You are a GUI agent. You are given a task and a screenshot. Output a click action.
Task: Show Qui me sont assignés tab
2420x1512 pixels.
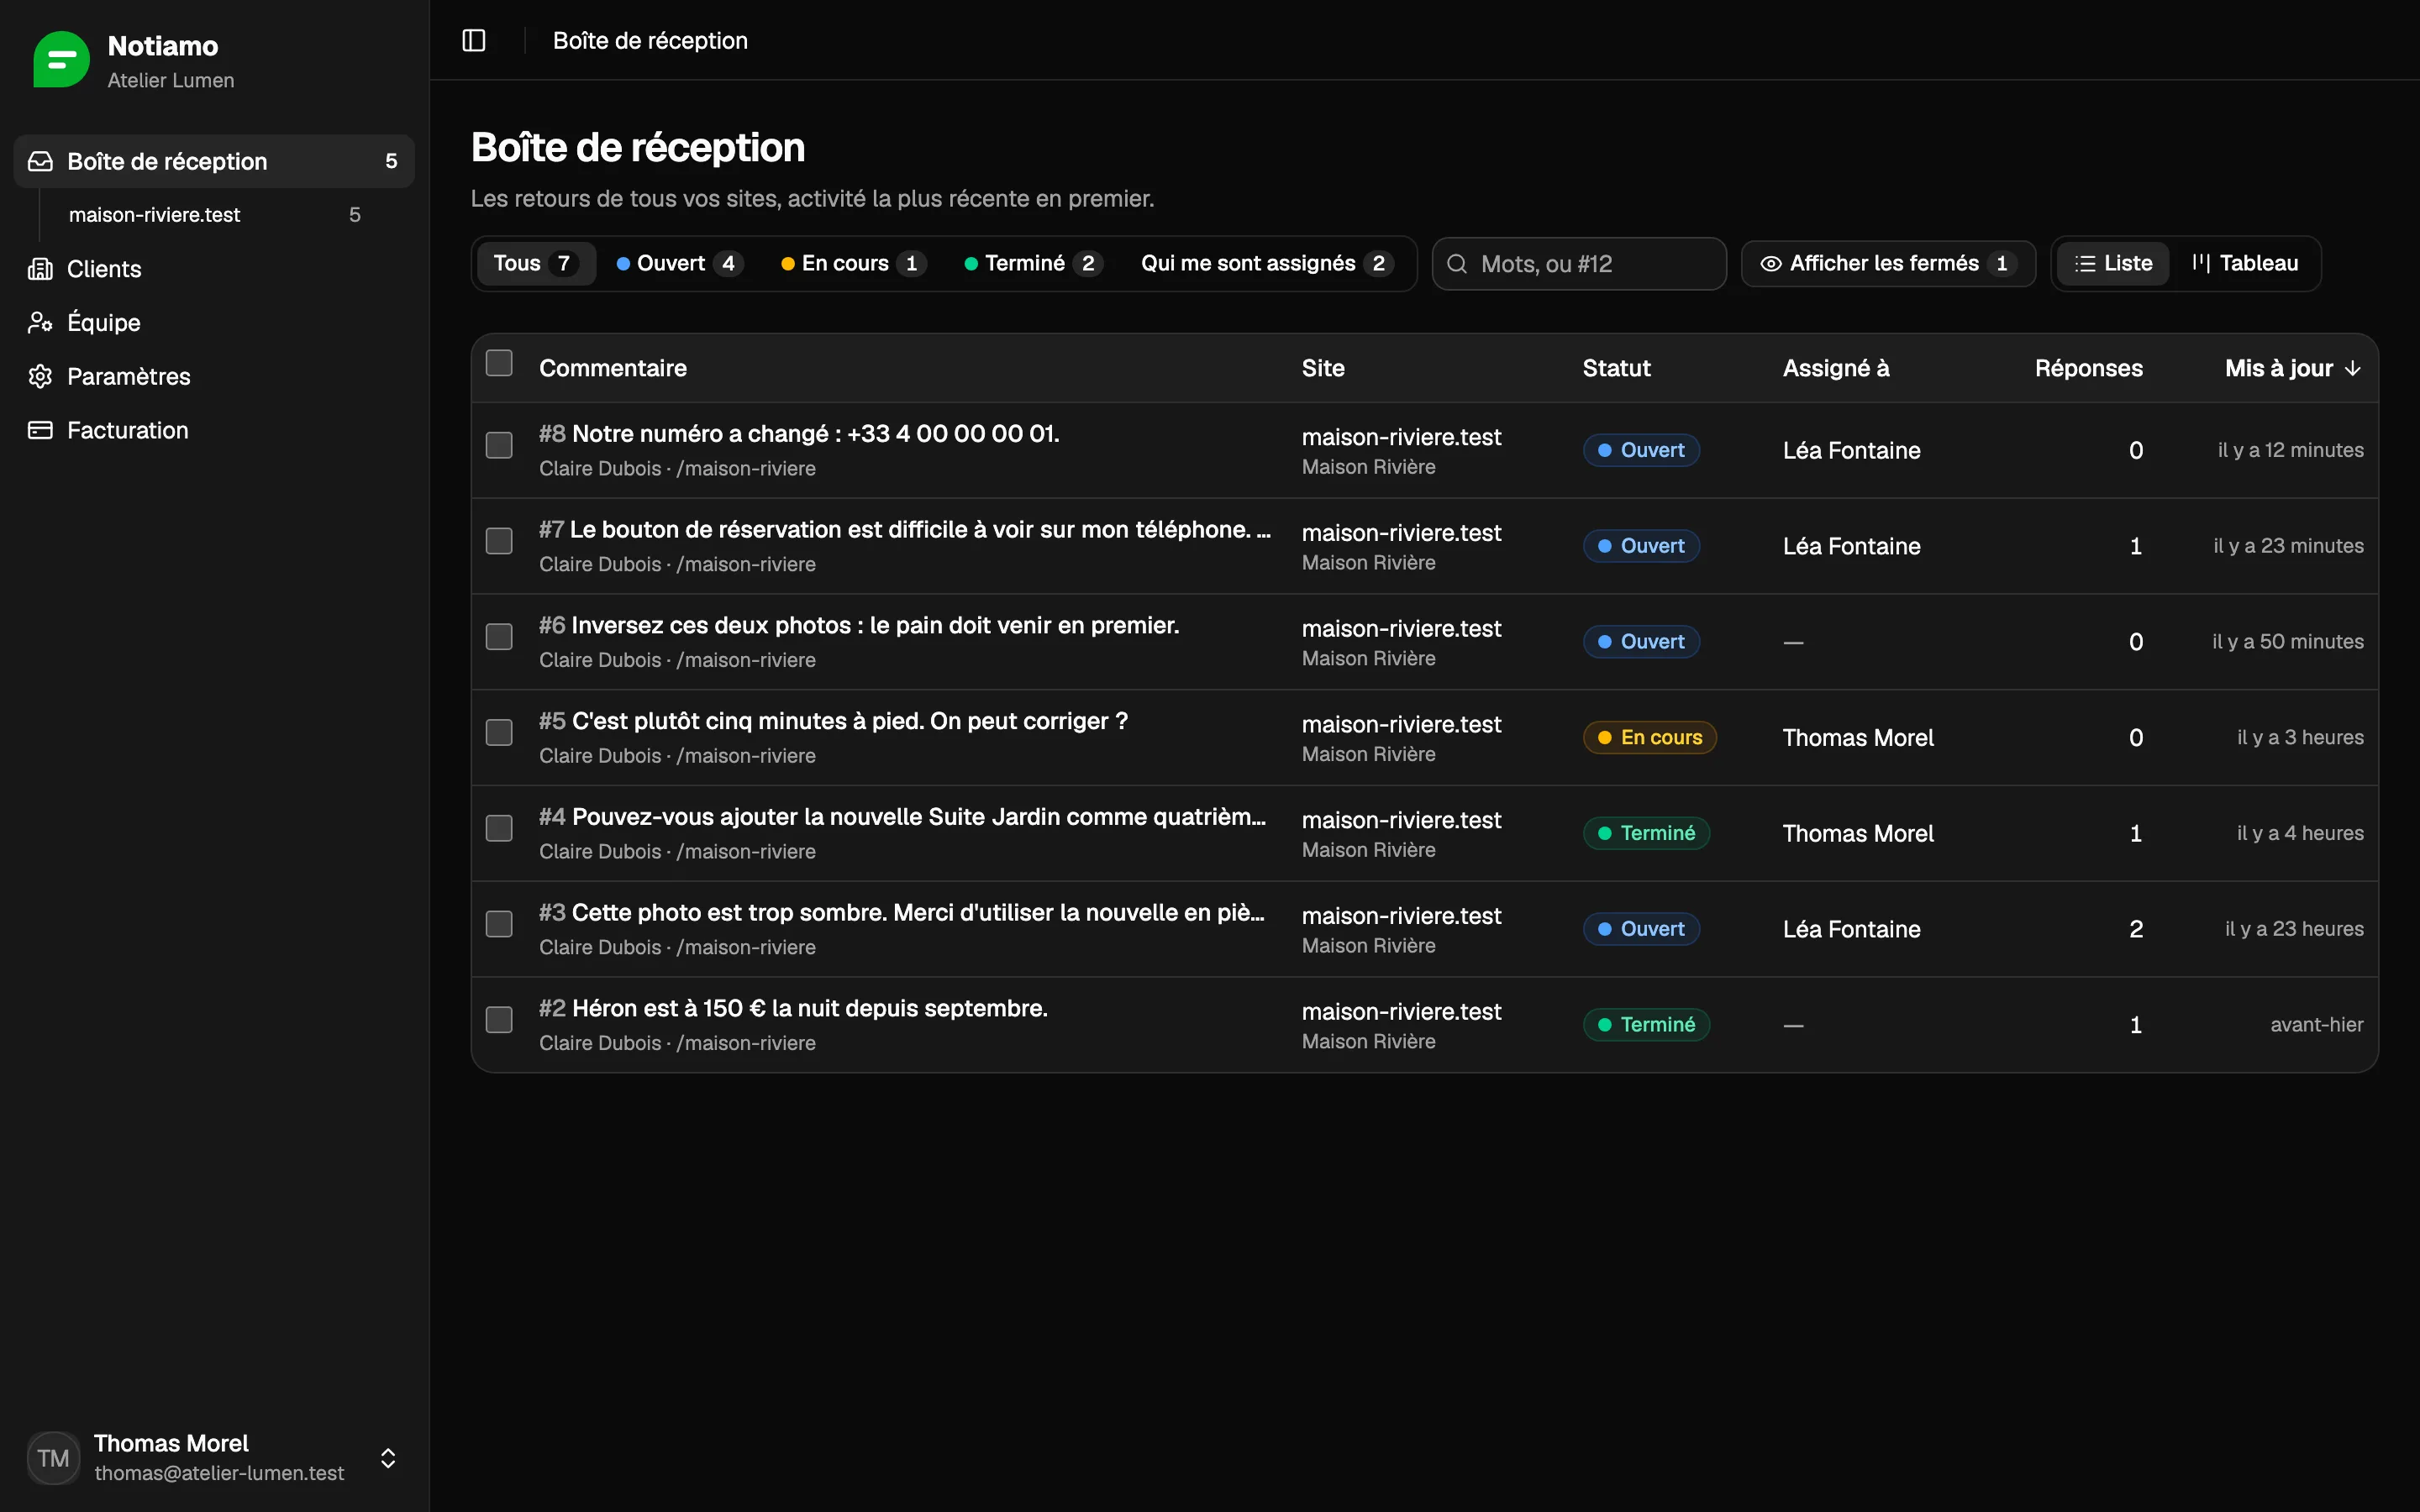click(x=1267, y=264)
